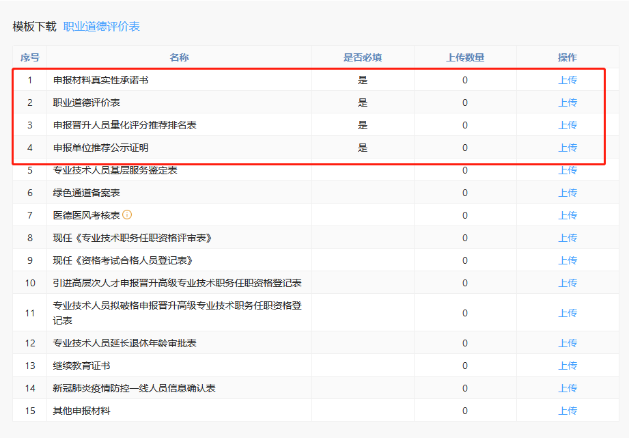Click the 是否必填 column header
629x438 pixels.
tap(363, 57)
